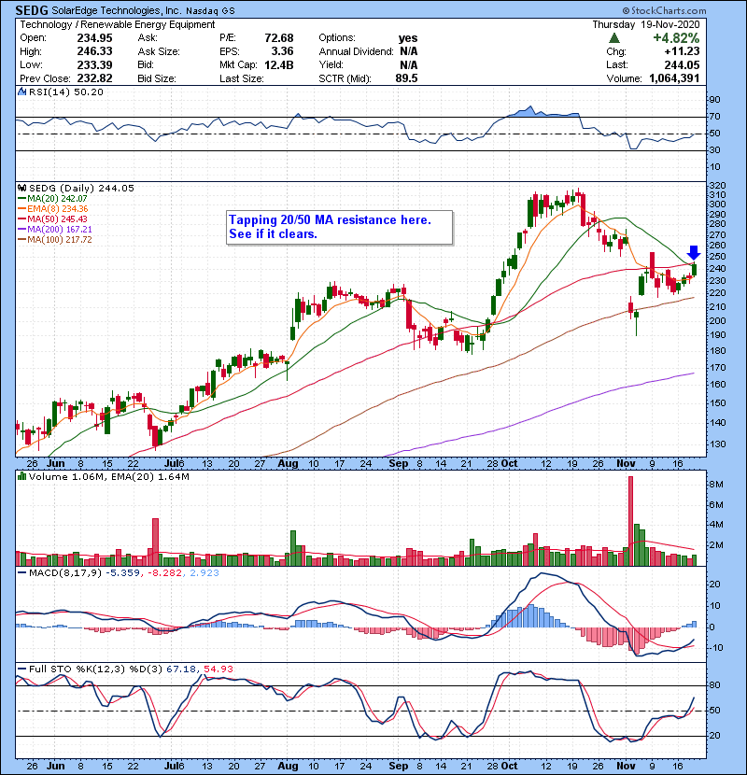The height and width of the screenshot is (775, 747).
Task: Click the MA(20) 242.07 legend entry
Action: [52, 199]
